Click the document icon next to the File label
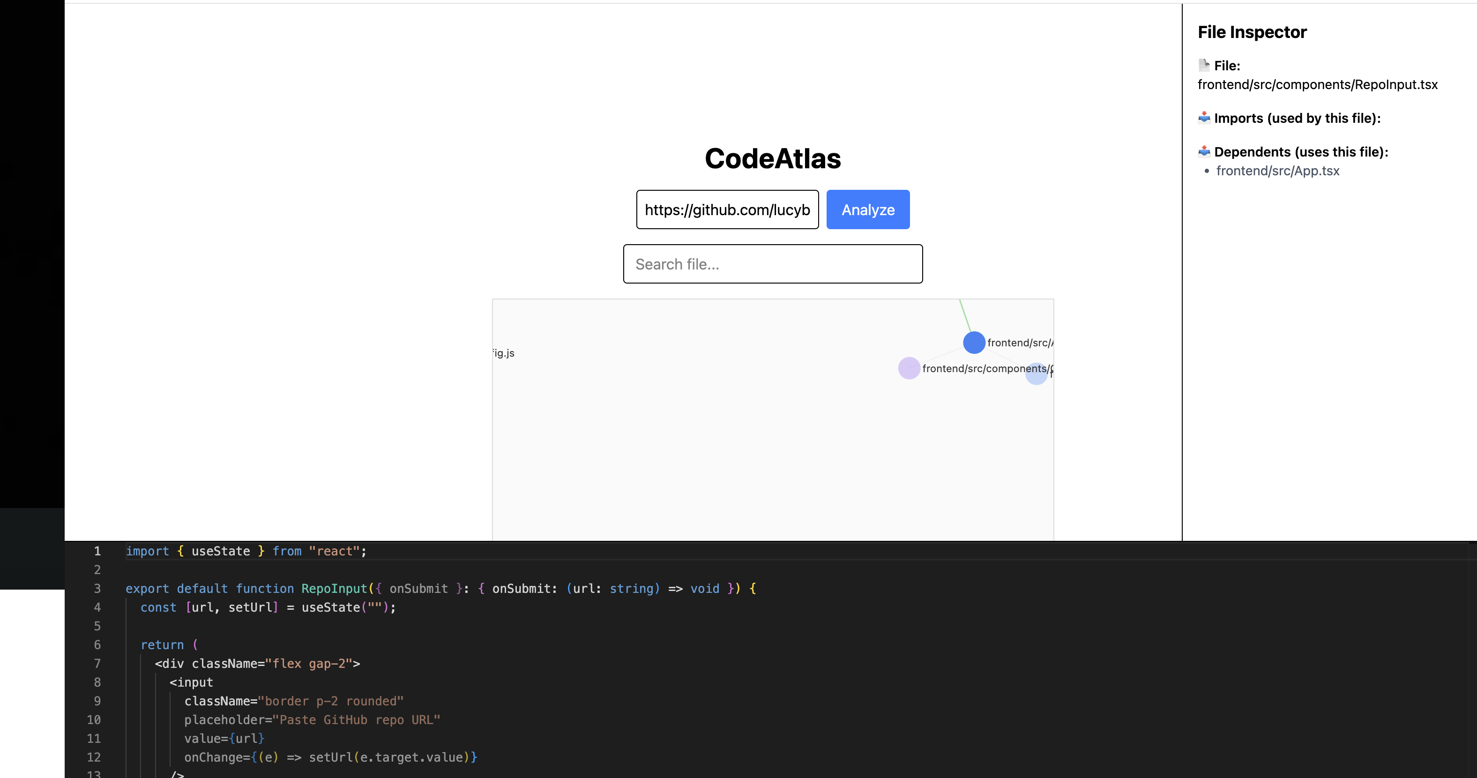1477x778 pixels. [1205, 65]
